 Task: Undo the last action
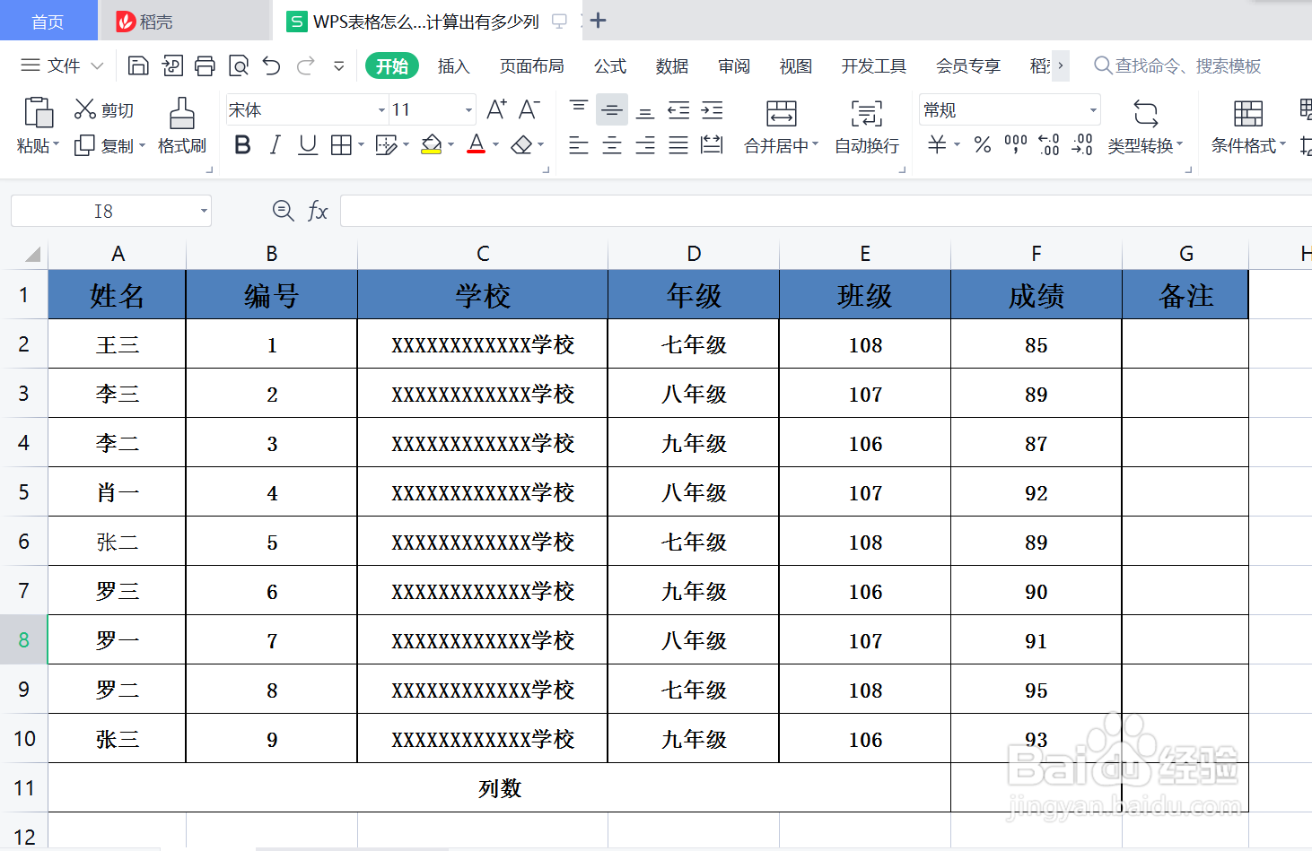click(272, 65)
